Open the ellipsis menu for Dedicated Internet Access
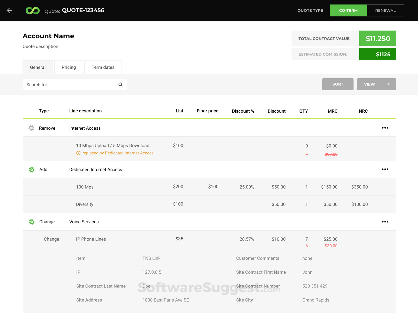Screen dimensions: 418x313 pos(385,169)
